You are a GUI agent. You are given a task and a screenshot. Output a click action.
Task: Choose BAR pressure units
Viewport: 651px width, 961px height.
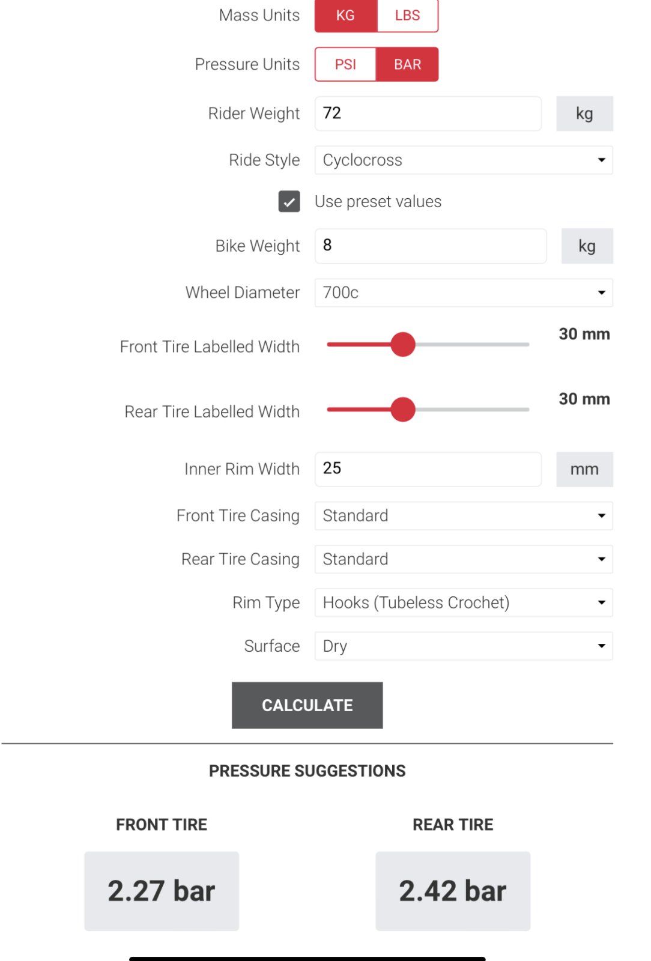pyautogui.click(x=407, y=64)
